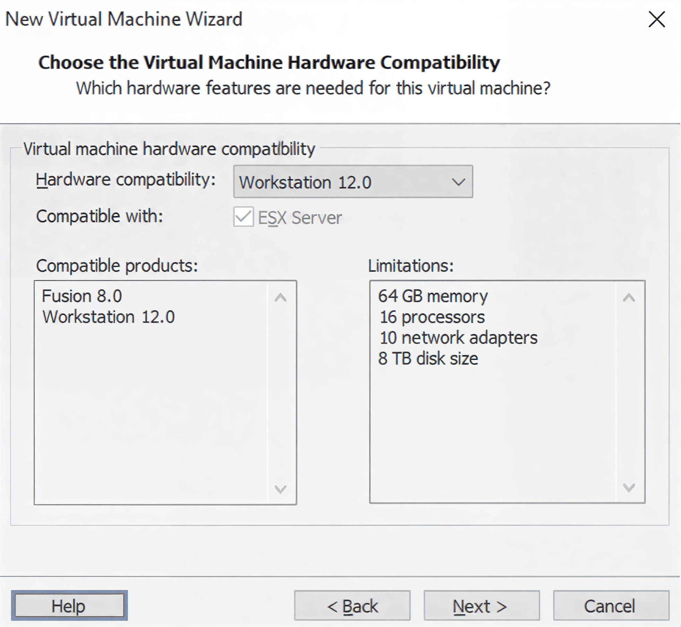Select the 8 TB disk size entry

tap(429, 359)
